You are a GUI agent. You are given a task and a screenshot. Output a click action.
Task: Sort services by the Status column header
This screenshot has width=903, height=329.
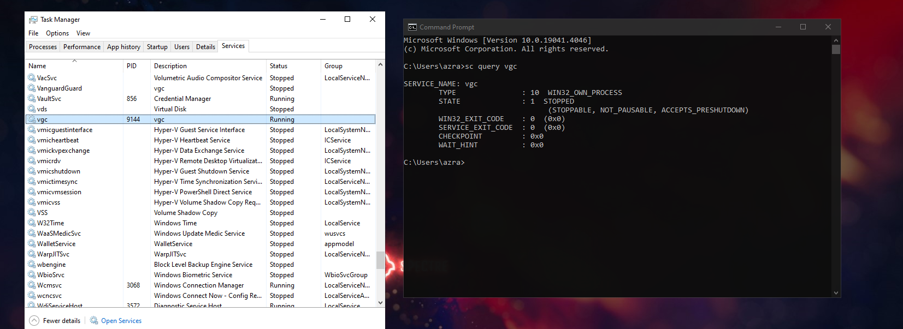(294, 66)
